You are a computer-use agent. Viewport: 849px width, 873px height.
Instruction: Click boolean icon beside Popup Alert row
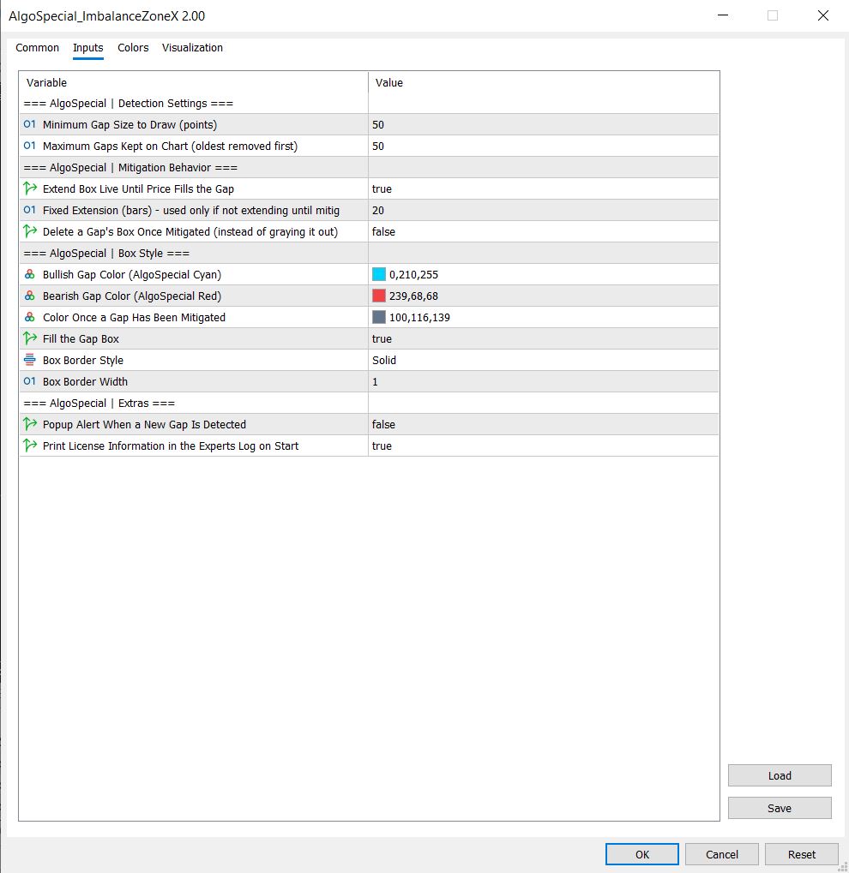tap(29, 424)
